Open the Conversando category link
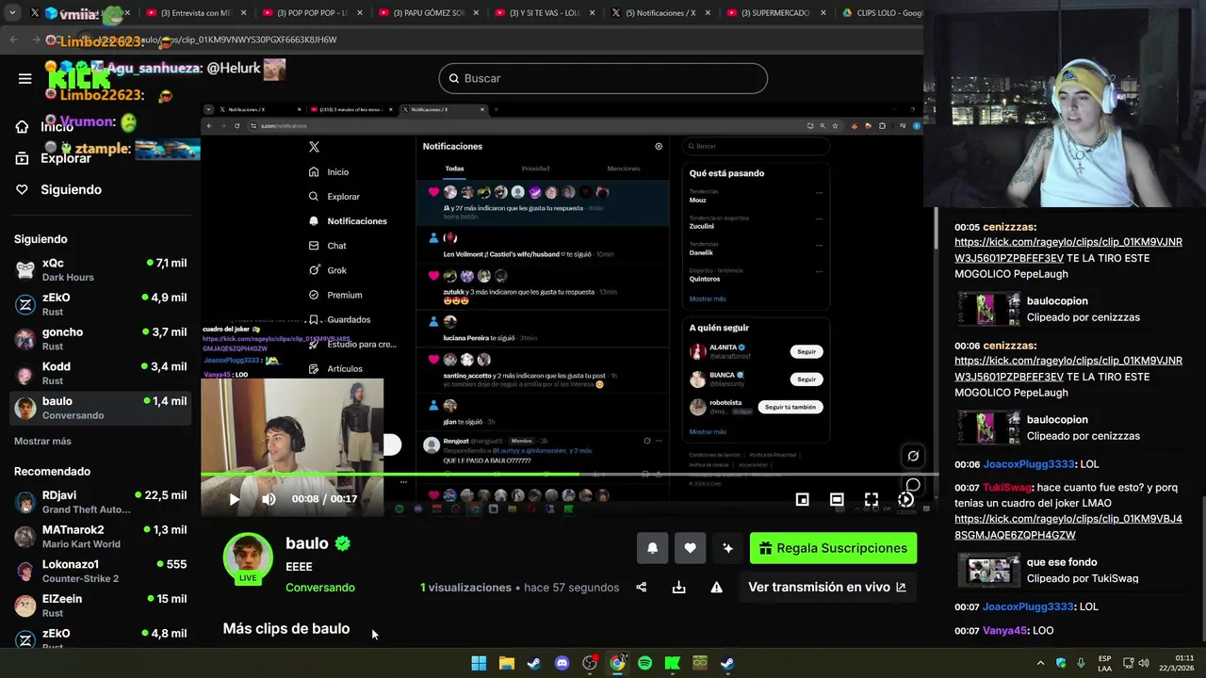 (320, 588)
